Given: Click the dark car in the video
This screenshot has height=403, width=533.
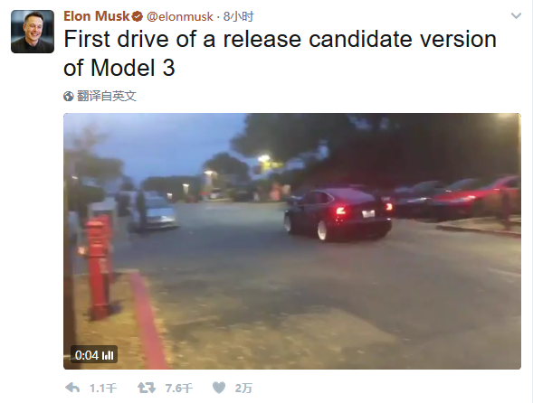Looking at the screenshot, I should pyautogui.click(x=338, y=214).
